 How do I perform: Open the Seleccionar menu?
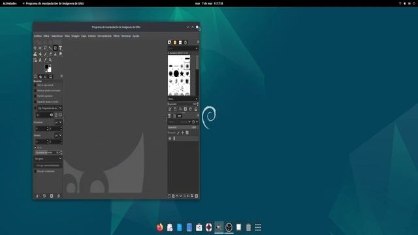coord(57,36)
